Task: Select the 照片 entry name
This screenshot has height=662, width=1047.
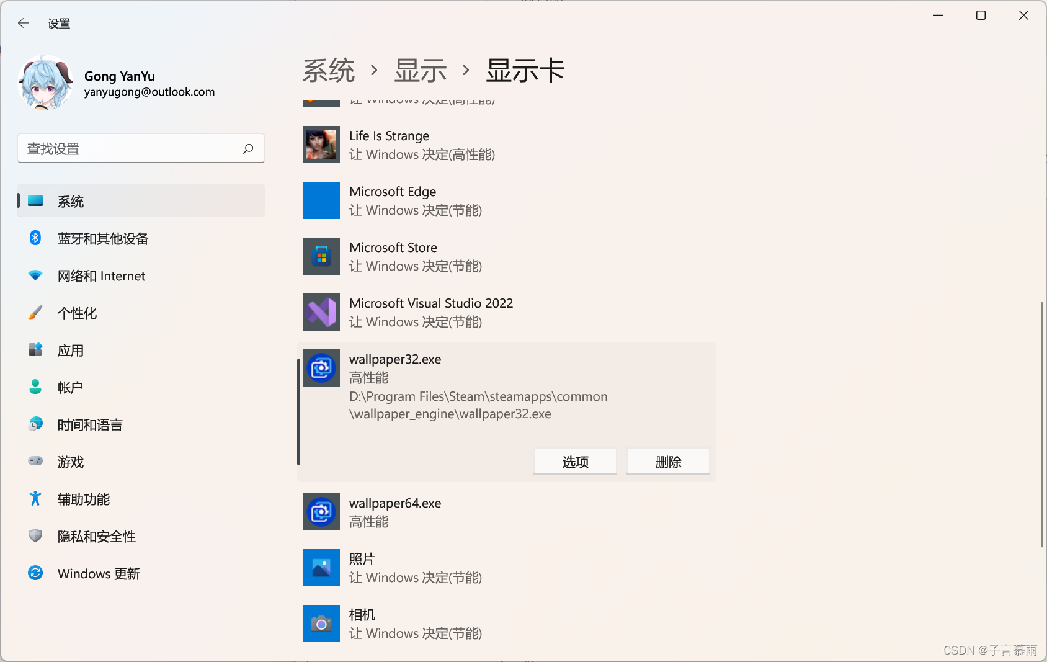Action: [x=362, y=559]
